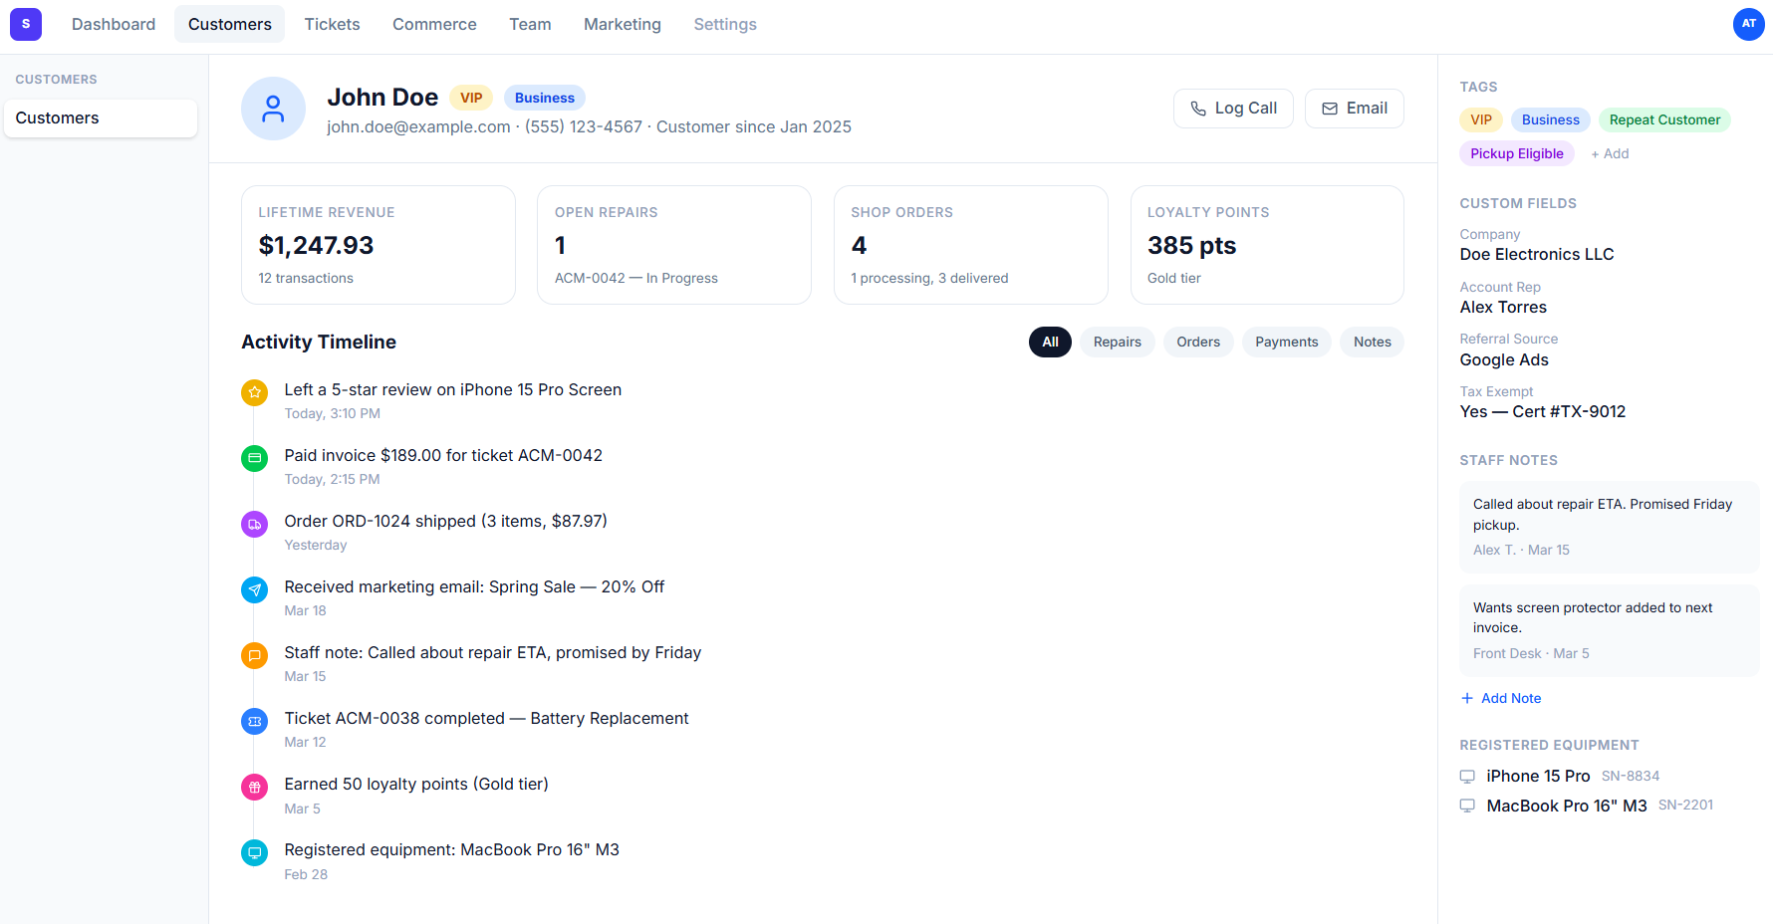Click the pink loyalty gift icon

[255, 787]
